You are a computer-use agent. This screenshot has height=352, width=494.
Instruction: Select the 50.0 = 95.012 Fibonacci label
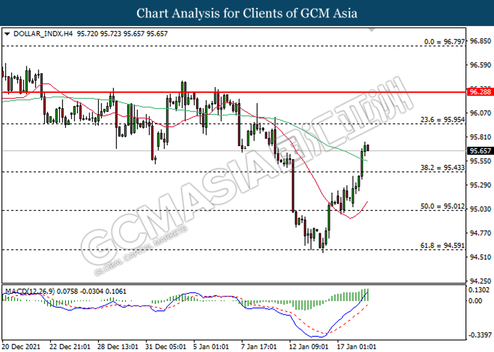(443, 206)
